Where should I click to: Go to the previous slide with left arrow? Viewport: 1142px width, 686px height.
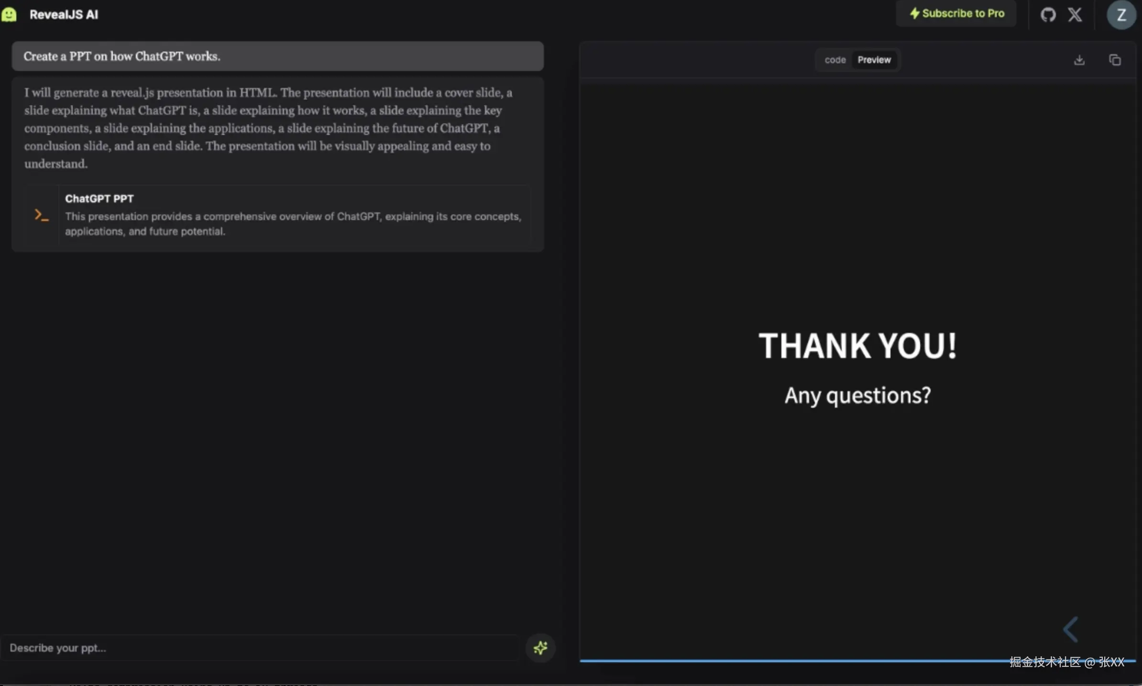[x=1070, y=629]
